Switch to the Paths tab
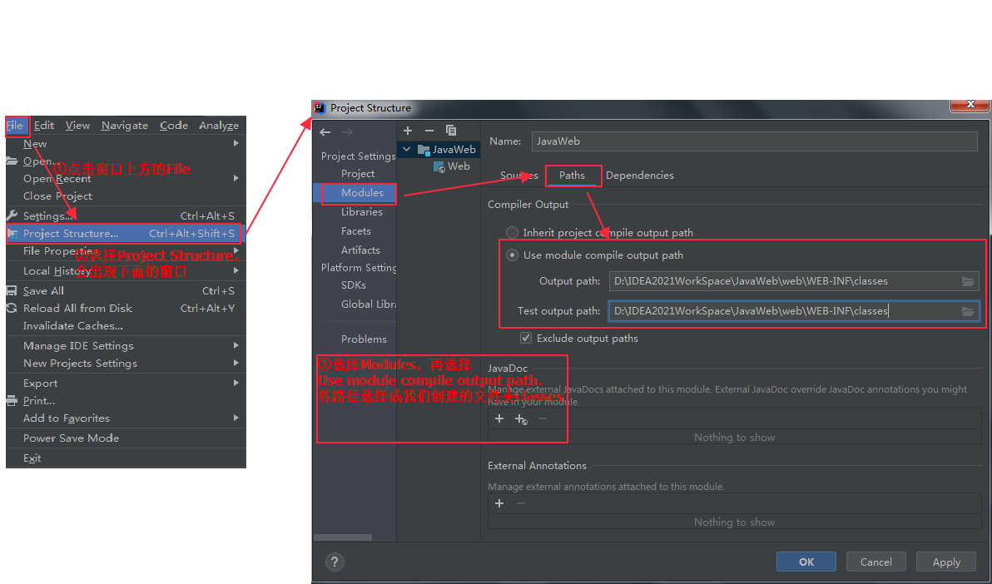 [572, 176]
